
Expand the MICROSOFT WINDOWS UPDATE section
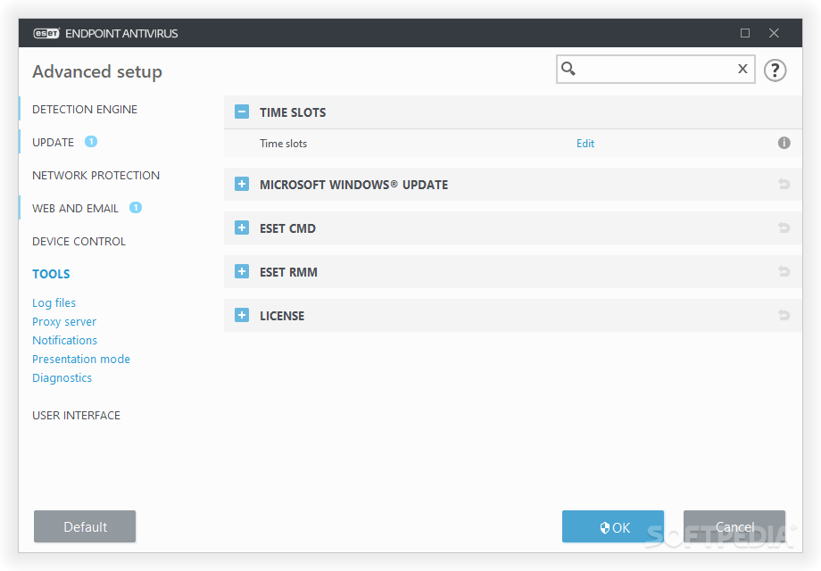[241, 184]
